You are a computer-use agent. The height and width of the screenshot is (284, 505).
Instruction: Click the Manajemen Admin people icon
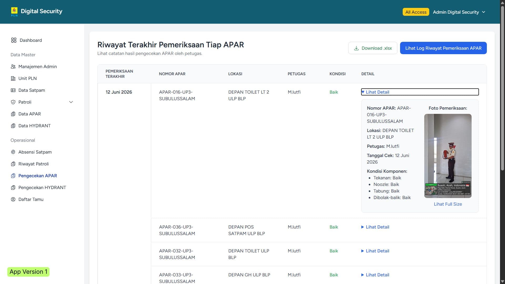[x=13, y=67]
